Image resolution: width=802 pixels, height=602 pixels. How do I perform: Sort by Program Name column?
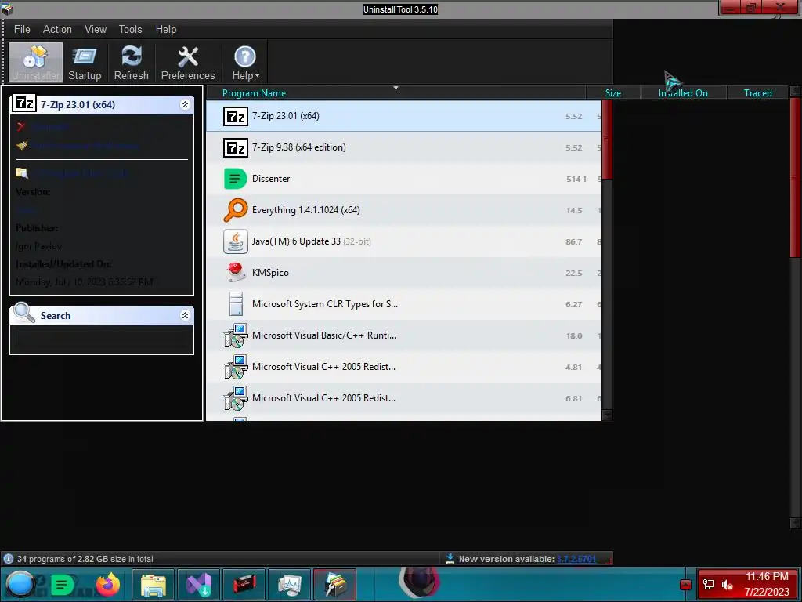[x=396, y=92]
